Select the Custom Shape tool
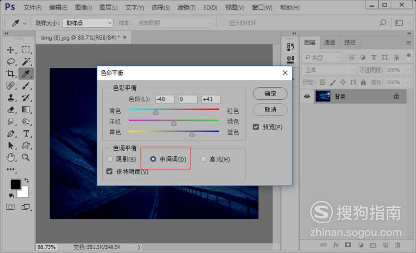 pyautogui.click(x=26, y=145)
